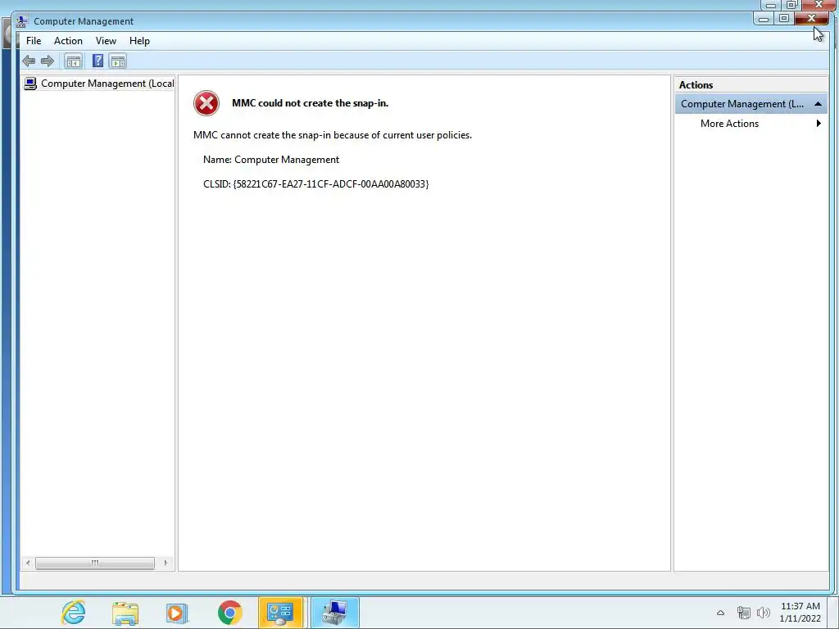Click the network tray icon
Viewport: 839px width, 629px height.
[x=743, y=613]
